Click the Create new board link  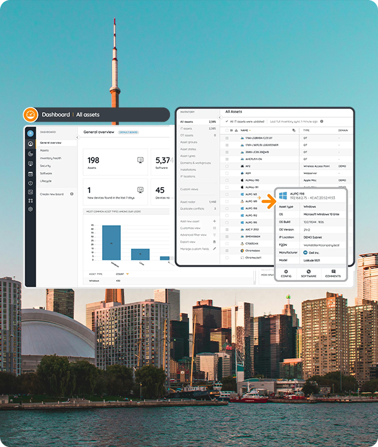[x=53, y=194]
